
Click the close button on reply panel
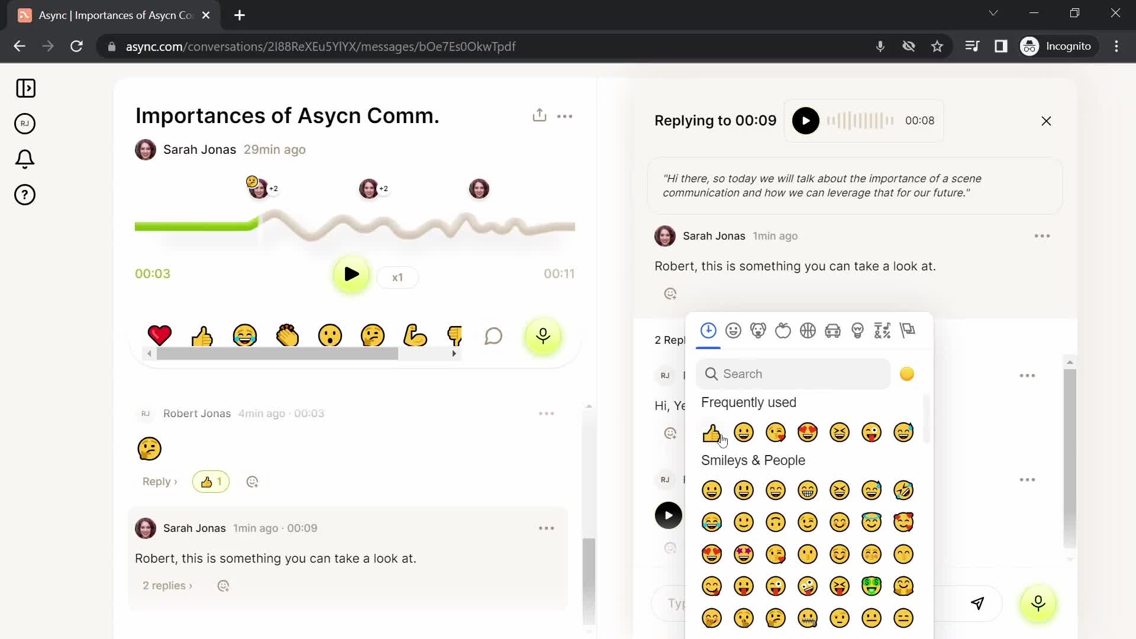(1047, 121)
